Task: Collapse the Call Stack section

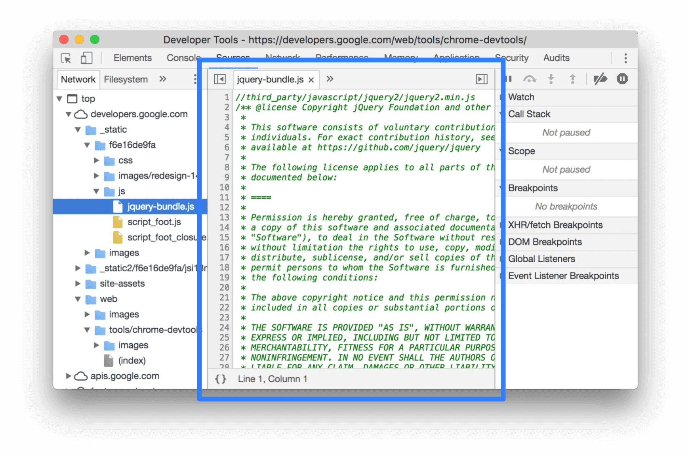Action: click(502, 114)
